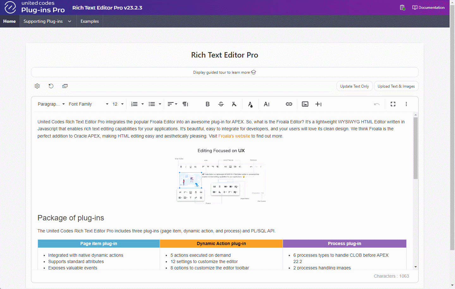Insert a hyperlink
The height and width of the screenshot is (289, 455).
(289, 104)
